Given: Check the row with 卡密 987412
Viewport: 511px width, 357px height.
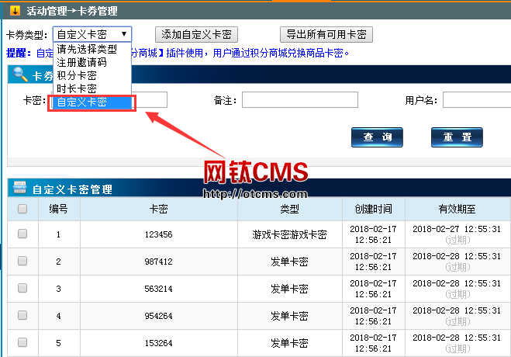Looking at the screenshot, I should coord(22,261).
